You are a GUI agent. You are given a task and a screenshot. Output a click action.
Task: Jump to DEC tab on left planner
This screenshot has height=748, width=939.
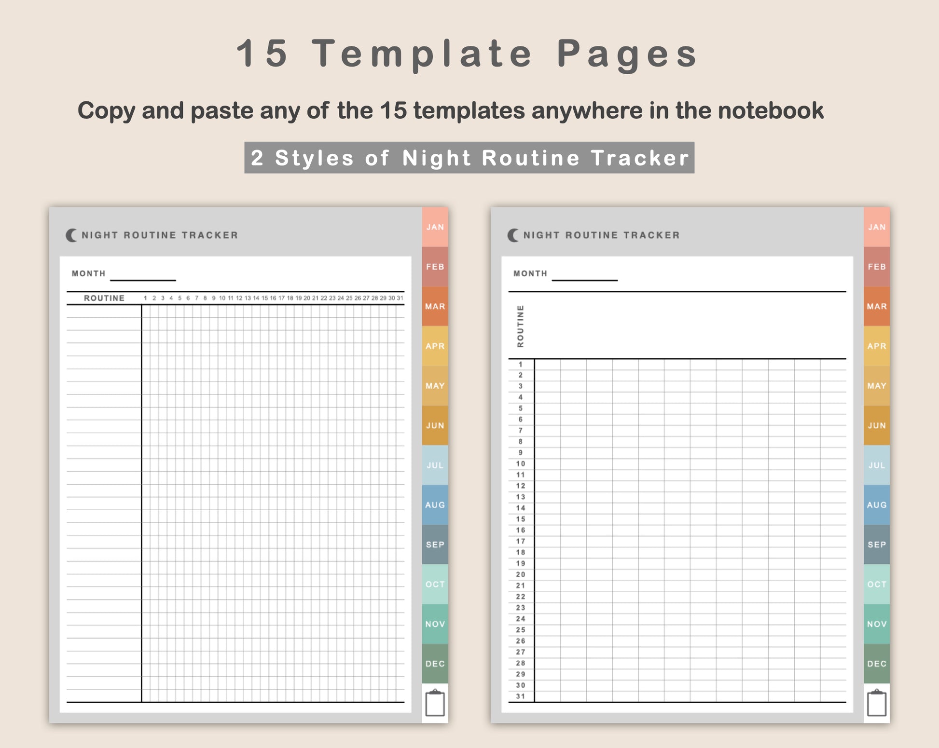[x=435, y=664]
